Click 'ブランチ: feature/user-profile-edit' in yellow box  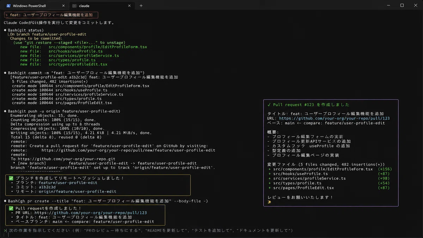coord(54,183)
